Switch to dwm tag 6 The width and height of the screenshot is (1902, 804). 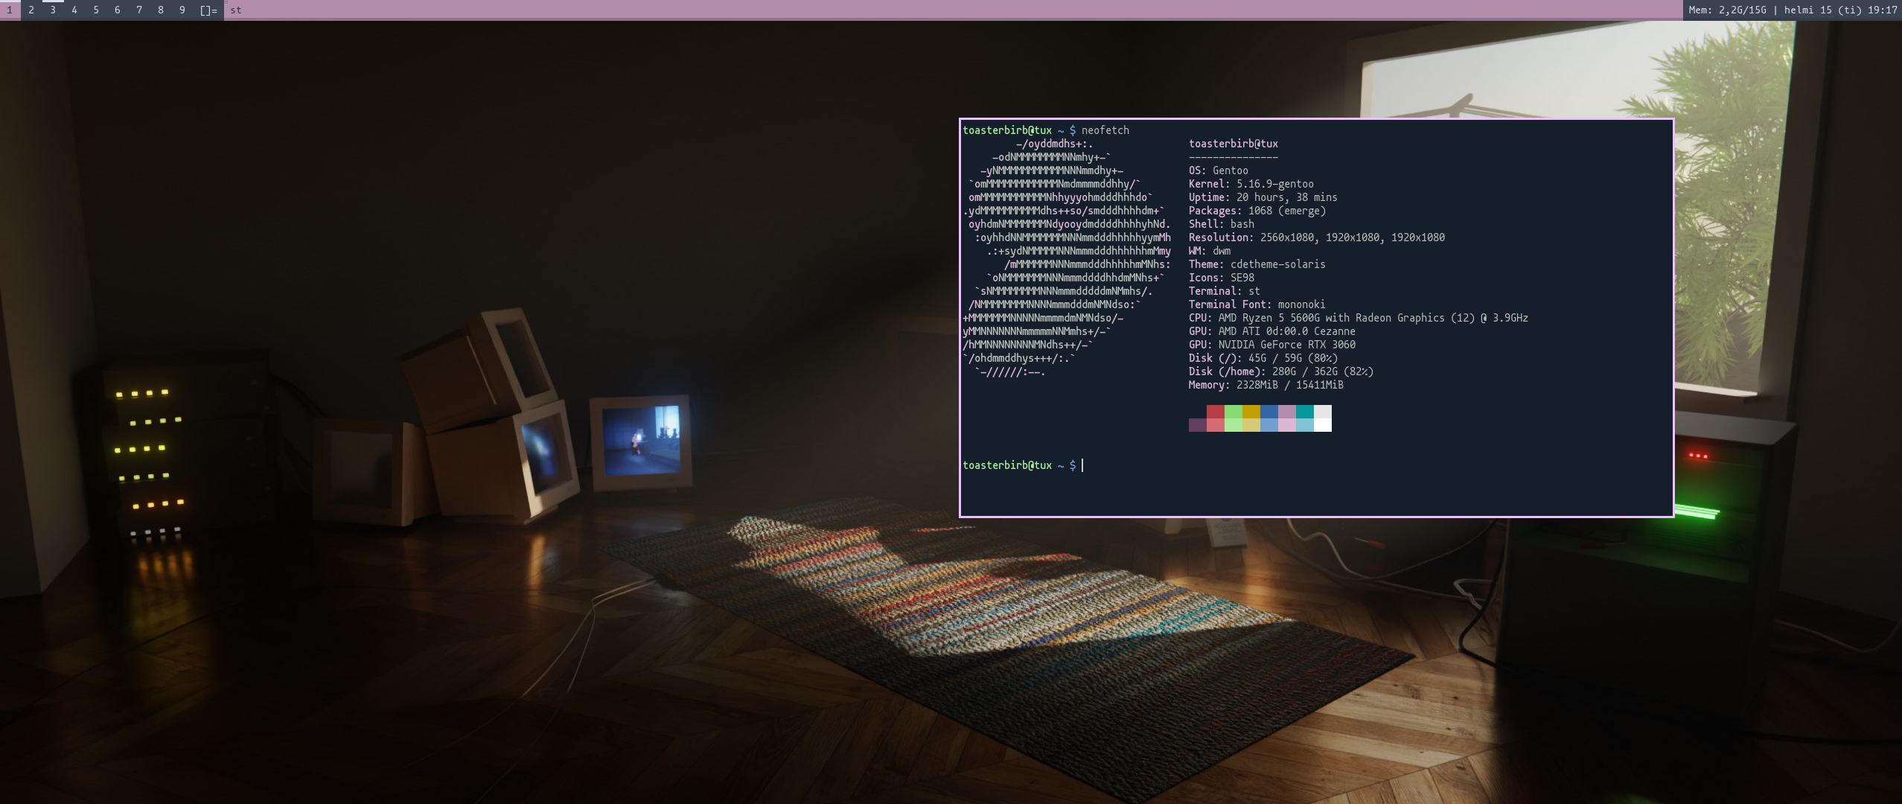[x=118, y=10]
